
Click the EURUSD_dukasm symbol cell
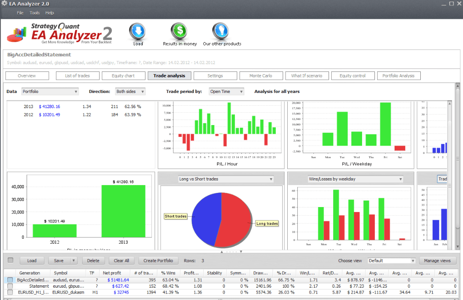pos(68,292)
